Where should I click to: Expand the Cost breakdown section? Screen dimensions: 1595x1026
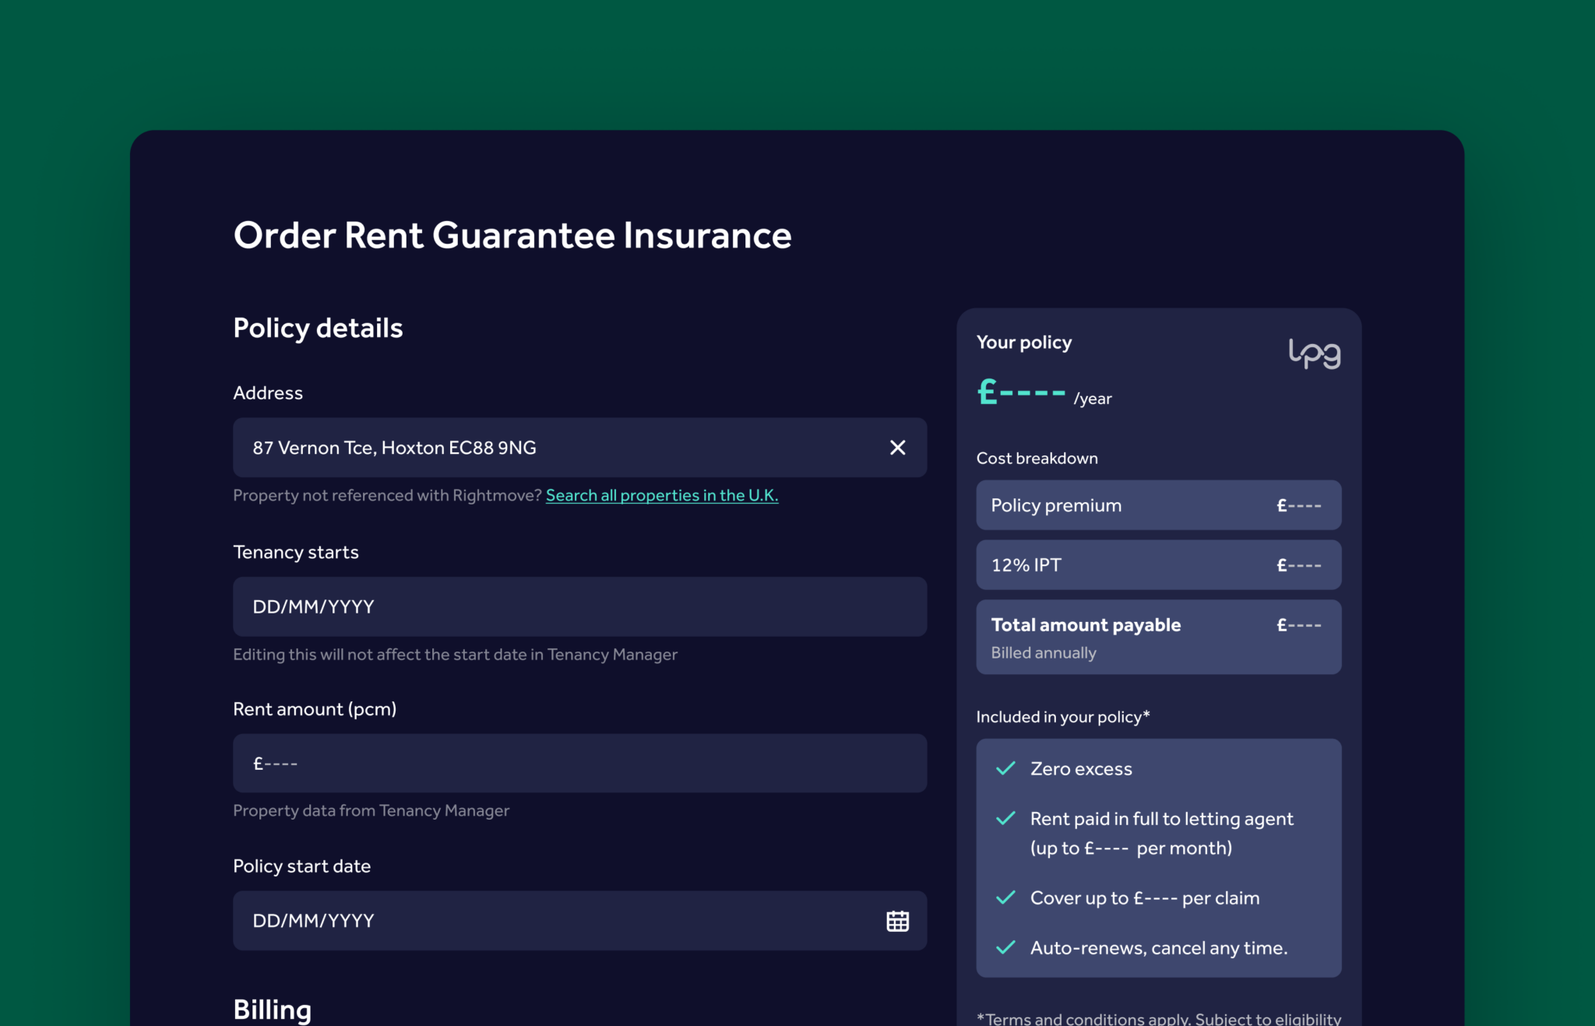[1036, 458]
